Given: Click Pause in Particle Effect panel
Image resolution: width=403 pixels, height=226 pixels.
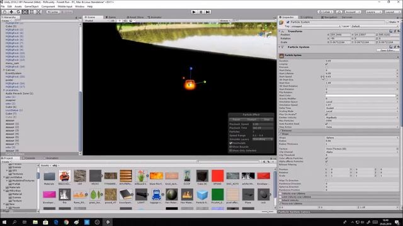Looking at the screenshot, I should pyautogui.click(x=236, y=119).
